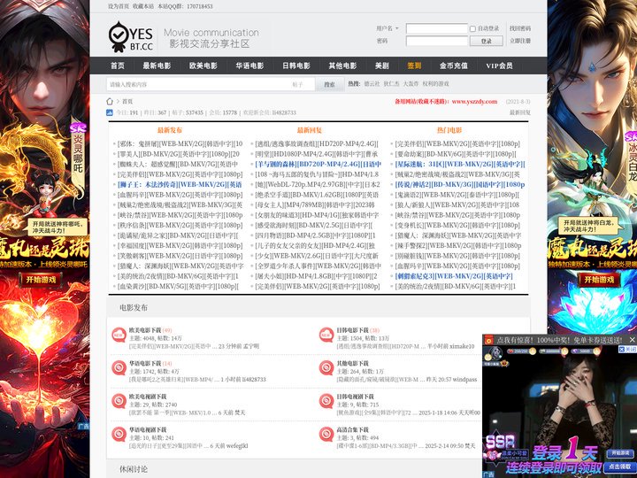The image size is (637, 478).
Task: Click 高清合集下载 forum title
Action: (x=352, y=429)
